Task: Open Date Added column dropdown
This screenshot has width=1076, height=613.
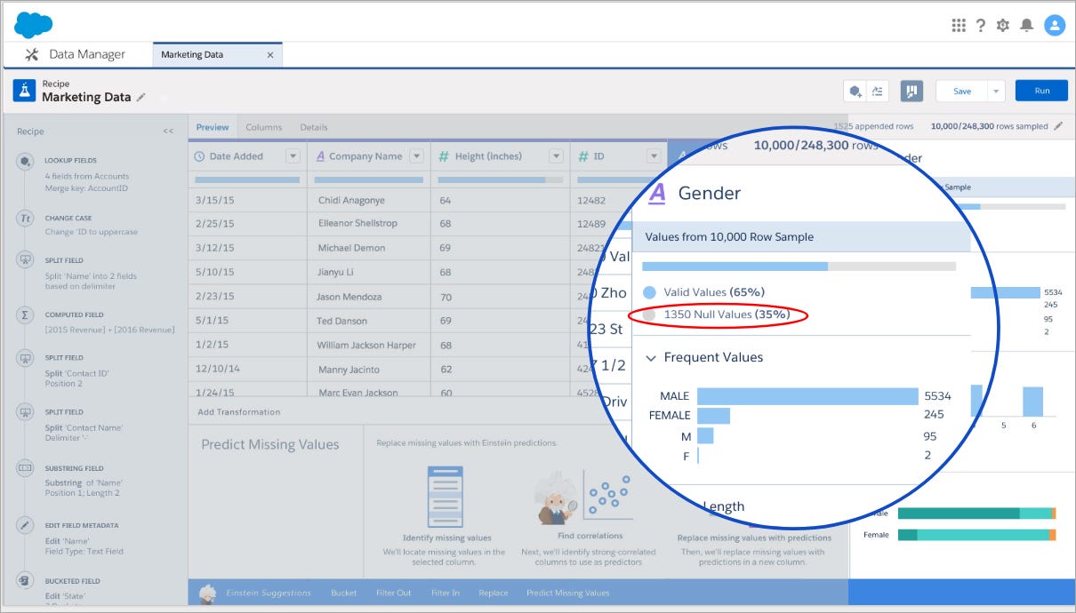Action: point(293,156)
